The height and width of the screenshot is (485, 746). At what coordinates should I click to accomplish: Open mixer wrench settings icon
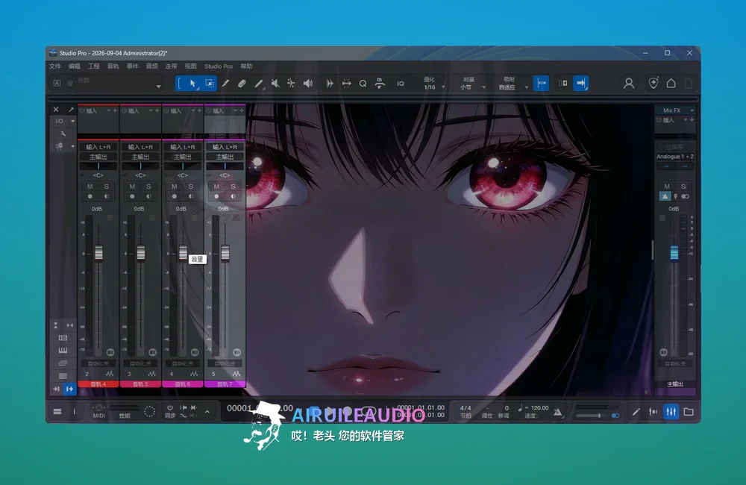click(63, 134)
